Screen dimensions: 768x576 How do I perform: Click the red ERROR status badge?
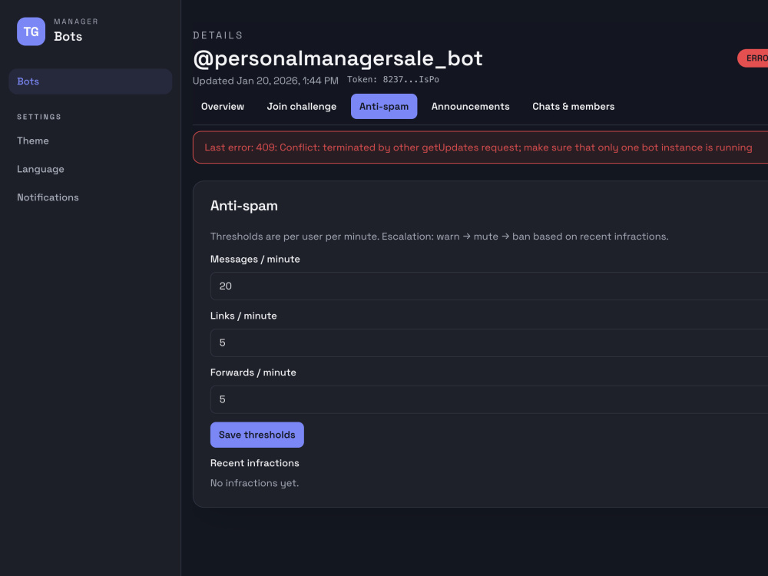click(753, 58)
